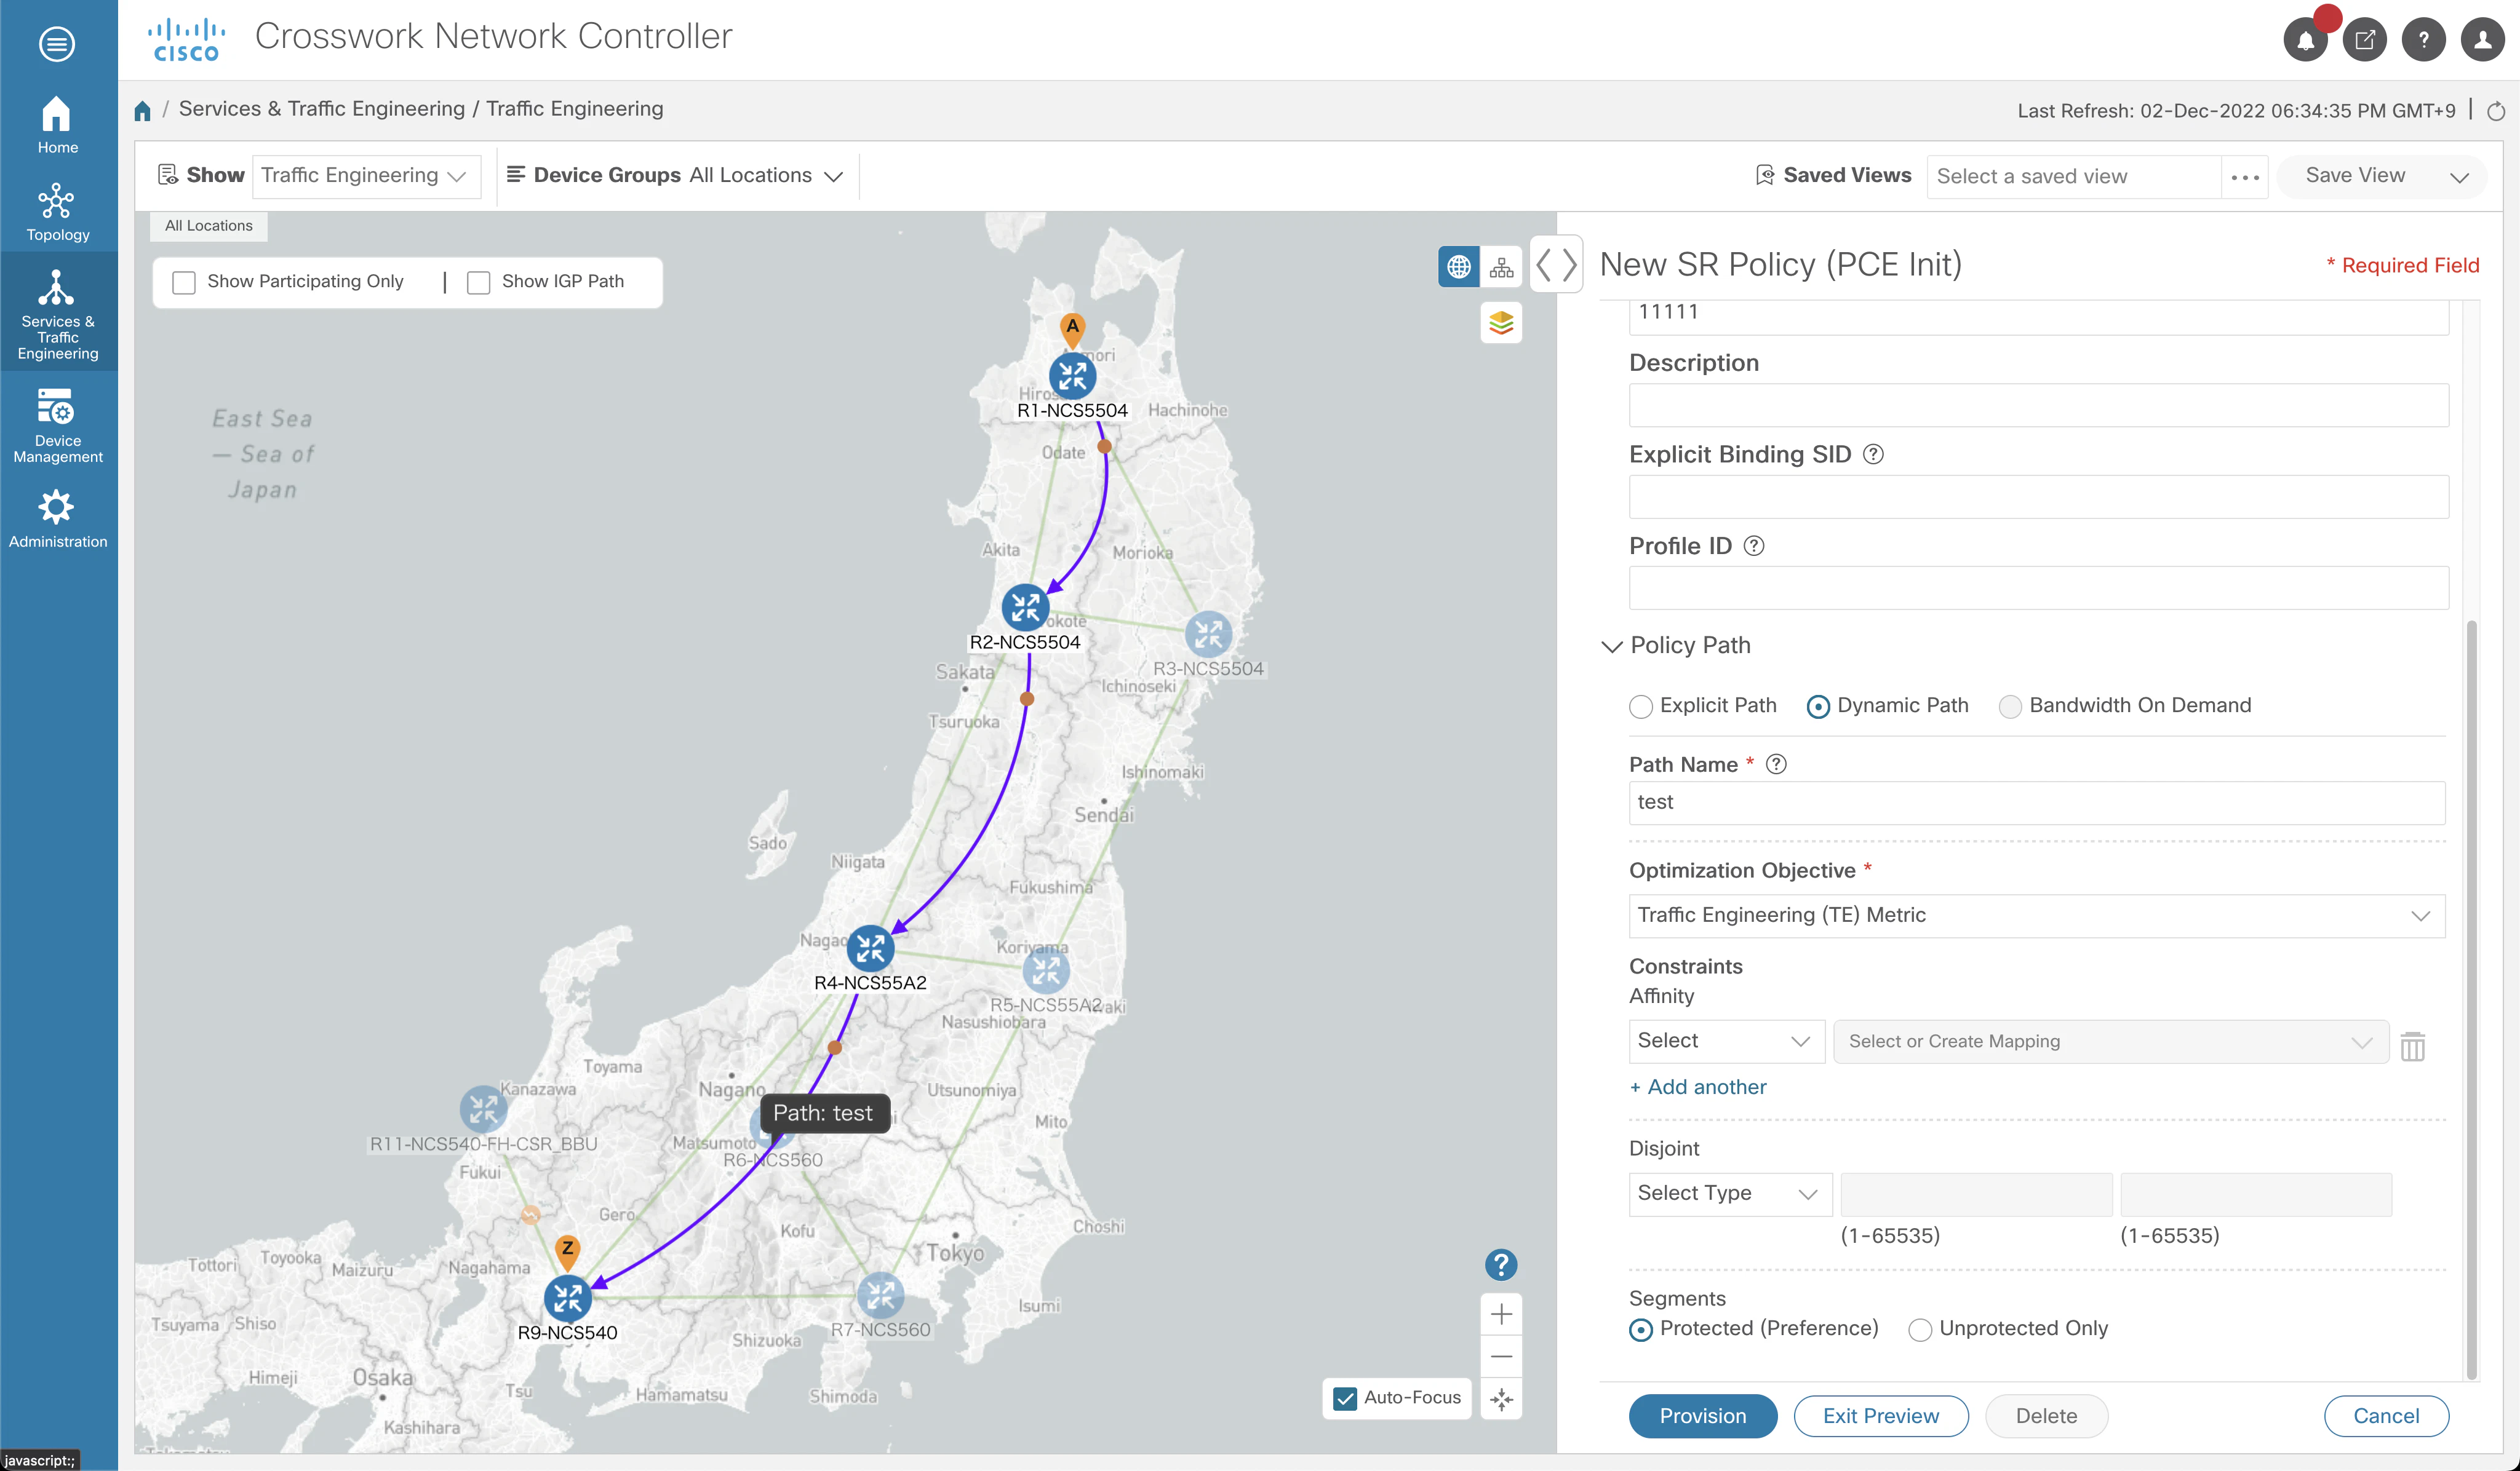Viewport: 2520px width, 1471px height.
Task: Switch to logical topology view
Action: click(1501, 267)
